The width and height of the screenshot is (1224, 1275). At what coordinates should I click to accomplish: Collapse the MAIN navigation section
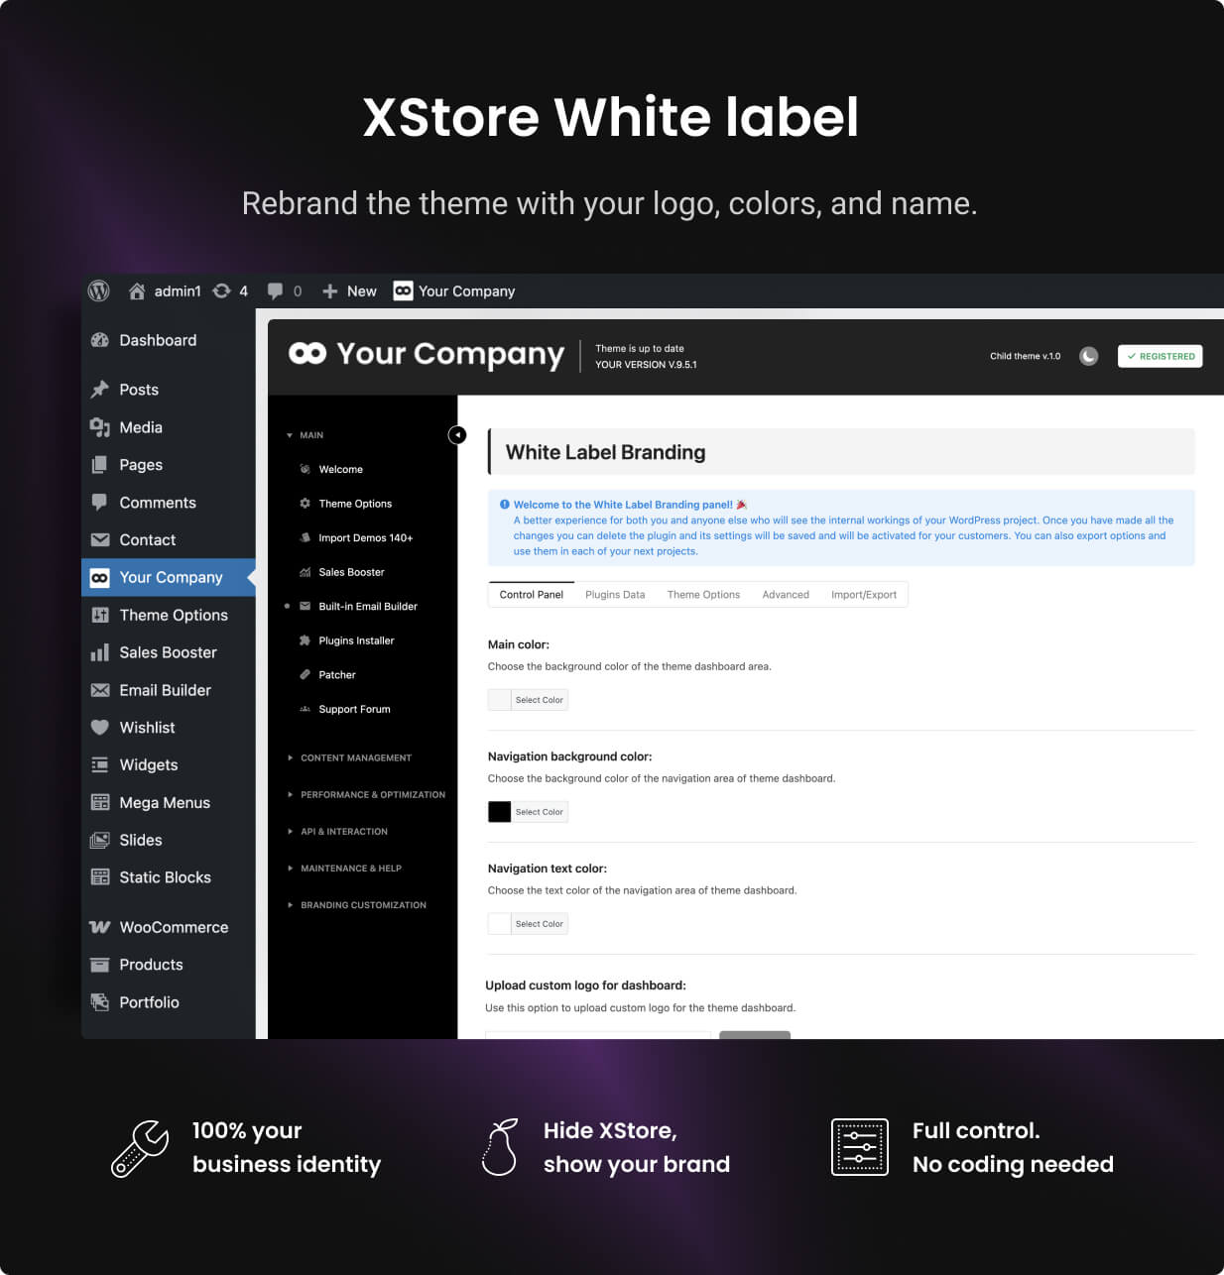306,435
